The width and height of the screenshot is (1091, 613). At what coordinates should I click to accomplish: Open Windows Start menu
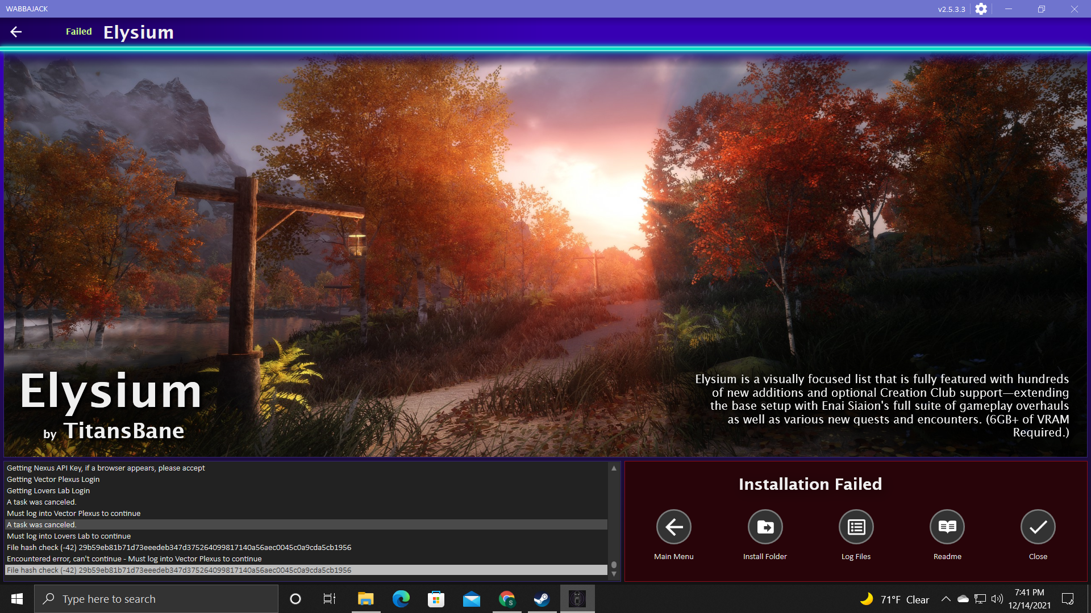click(x=17, y=599)
